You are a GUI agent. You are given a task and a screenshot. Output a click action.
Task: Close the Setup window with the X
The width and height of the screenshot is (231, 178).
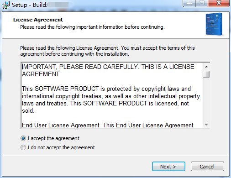(219, 3)
